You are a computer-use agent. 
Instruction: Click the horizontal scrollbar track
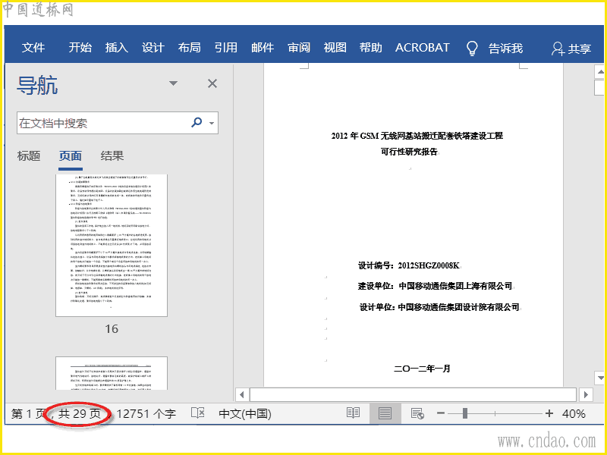[x=413, y=395]
